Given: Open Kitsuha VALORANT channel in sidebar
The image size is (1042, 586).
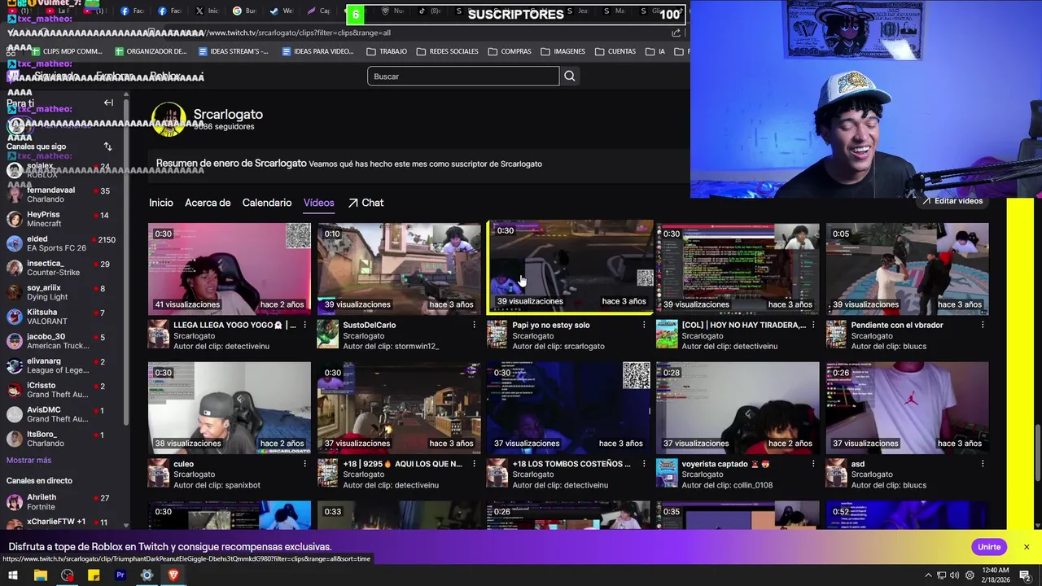Looking at the screenshot, I should [63, 317].
